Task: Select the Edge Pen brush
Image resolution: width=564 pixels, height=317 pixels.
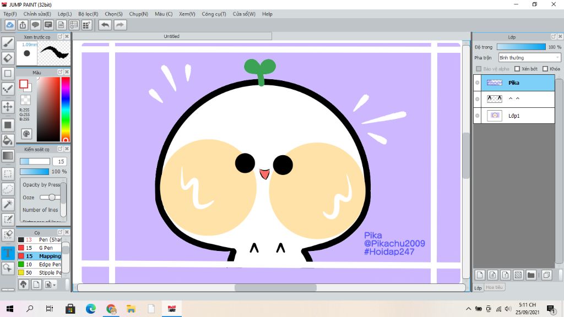Action: coord(48,265)
